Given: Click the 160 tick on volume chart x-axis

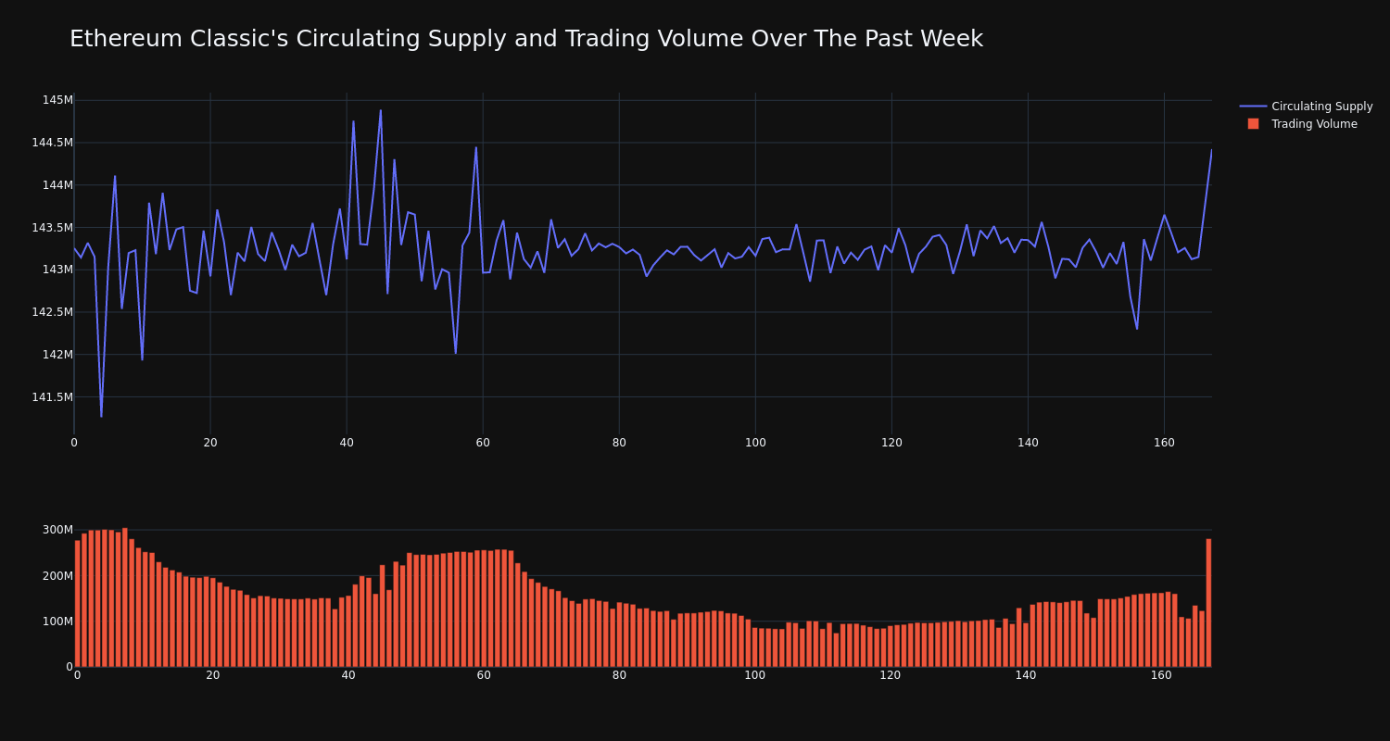Looking at the screenshot, I should [x=1161, y=675].
